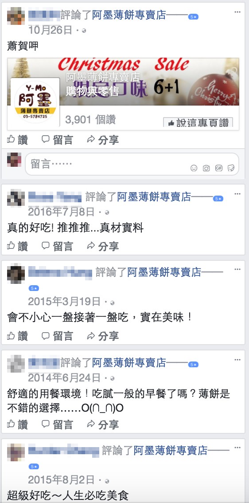Share the 蕭賀呷 review post

pos(103,140)
